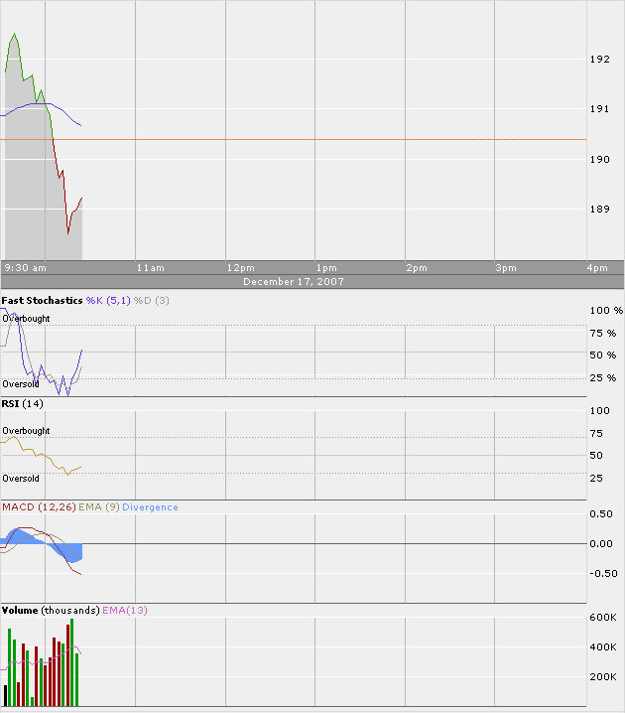Click the green price peak above 192
The width and height of the screenshot is (625, 713).
15,34
